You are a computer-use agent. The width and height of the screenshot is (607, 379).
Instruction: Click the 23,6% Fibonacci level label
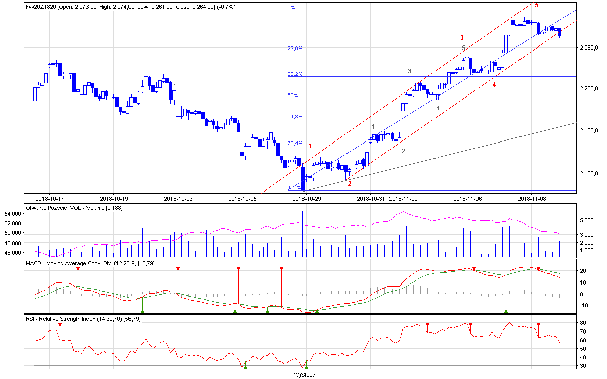pos(295,49)
